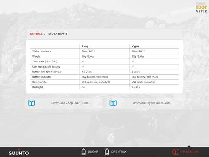This screenshot has height=157, width=209.
Task: Select the Dive Air tank icon
Action: tap(84, 152)
